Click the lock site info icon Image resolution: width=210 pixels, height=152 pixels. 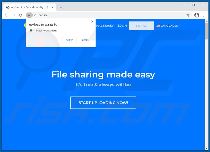29,15
